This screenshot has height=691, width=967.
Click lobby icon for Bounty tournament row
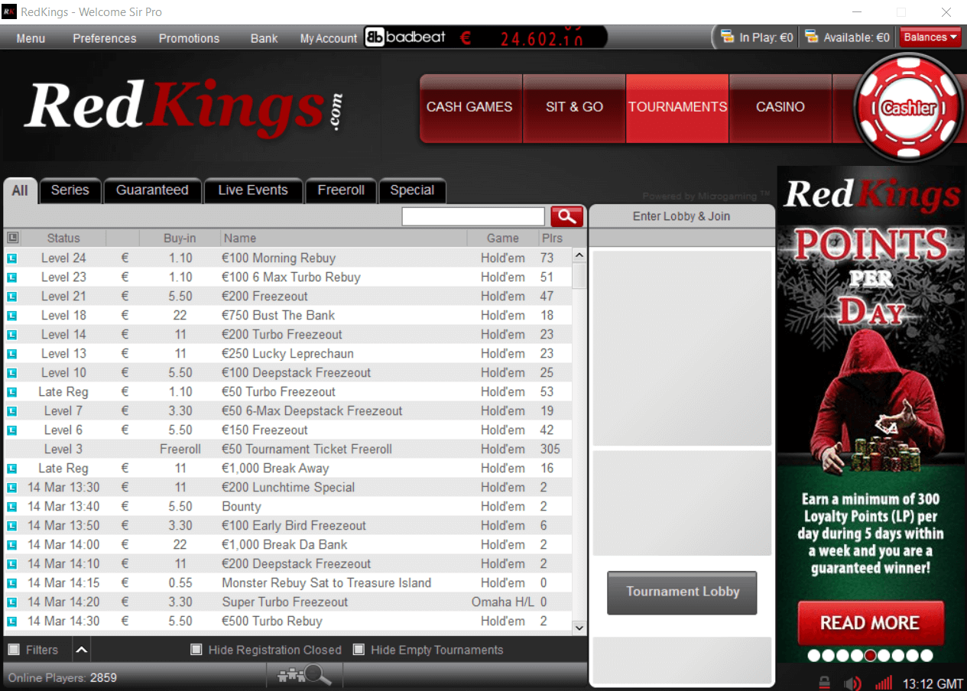coord(11,507)
